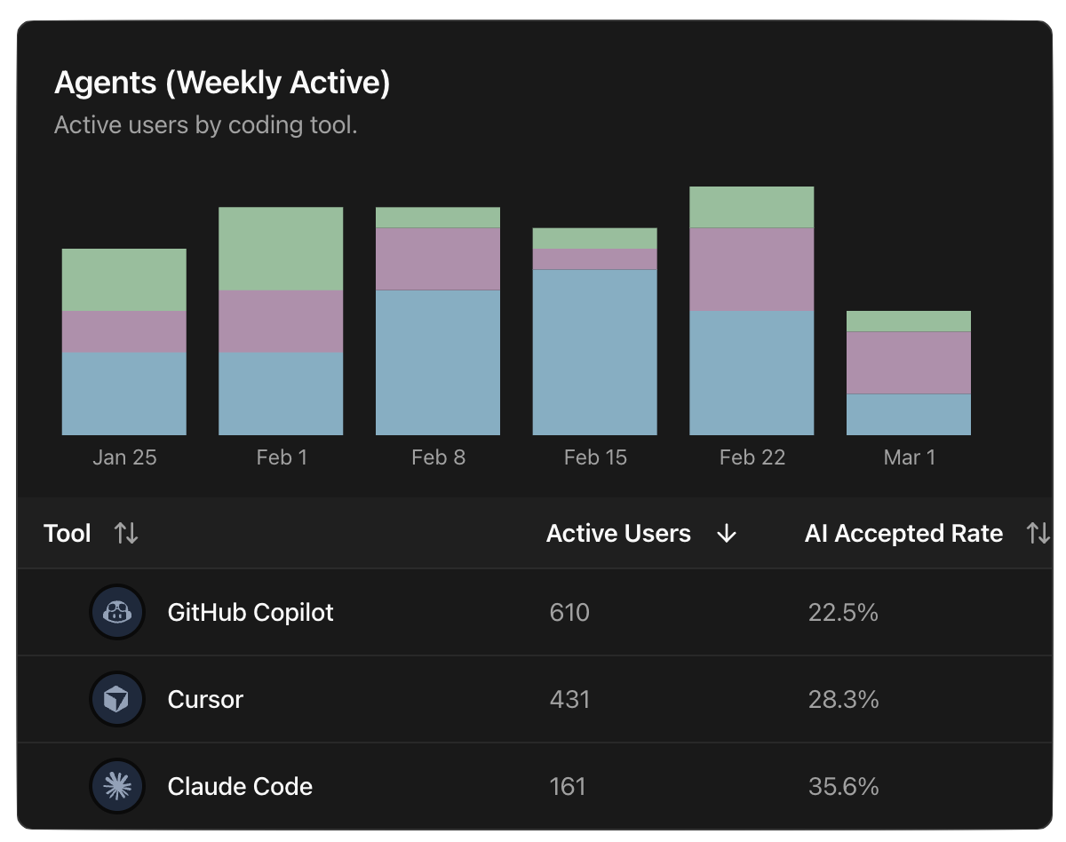Viewport: 1066px width, 842px height.
Task: Click the Active Users column header text
Action: click(x=618, y=534)
